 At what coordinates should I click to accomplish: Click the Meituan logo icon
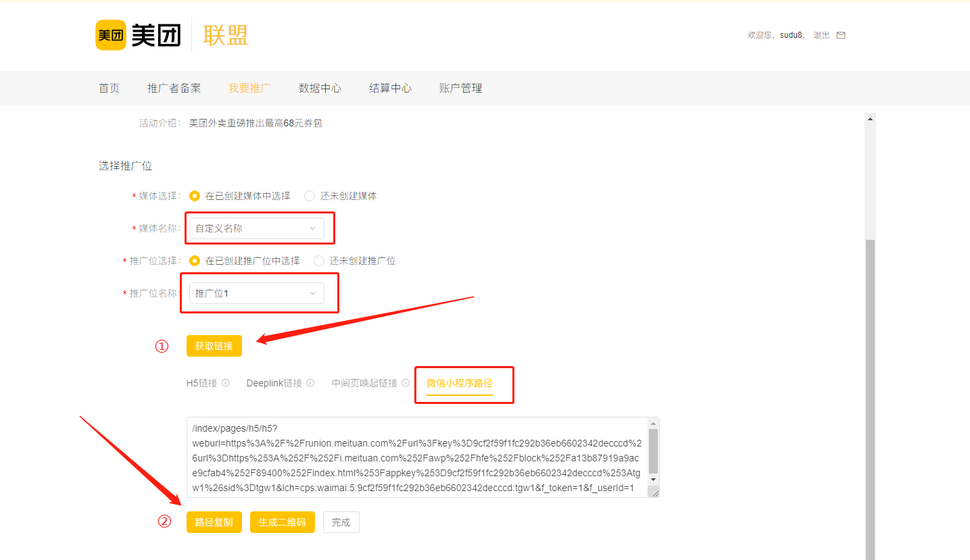(111, 35)
